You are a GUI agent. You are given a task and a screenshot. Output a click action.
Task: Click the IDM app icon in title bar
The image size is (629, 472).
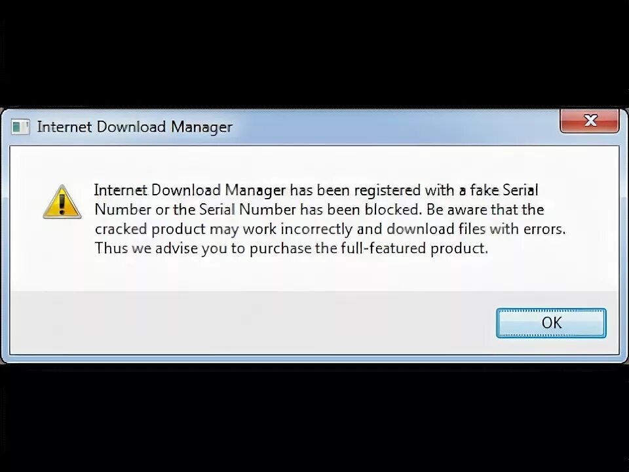point(21,127)
